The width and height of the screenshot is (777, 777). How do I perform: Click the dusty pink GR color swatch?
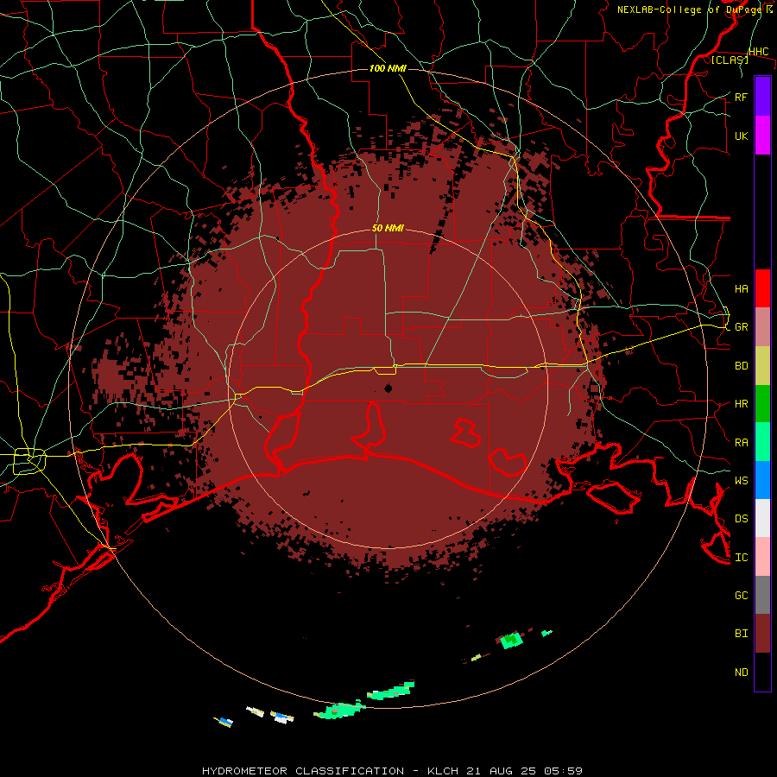(x=762, y=326)
